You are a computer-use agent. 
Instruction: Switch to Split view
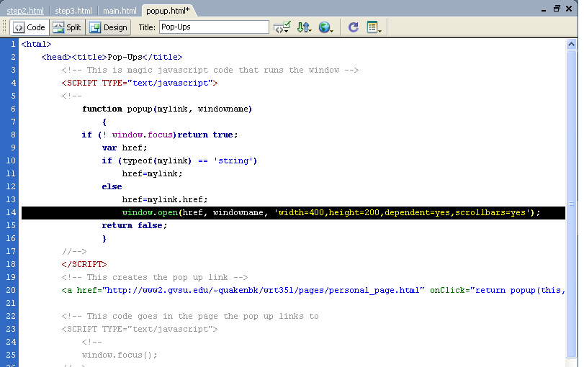pyautogui.click(x=68, y=27)
